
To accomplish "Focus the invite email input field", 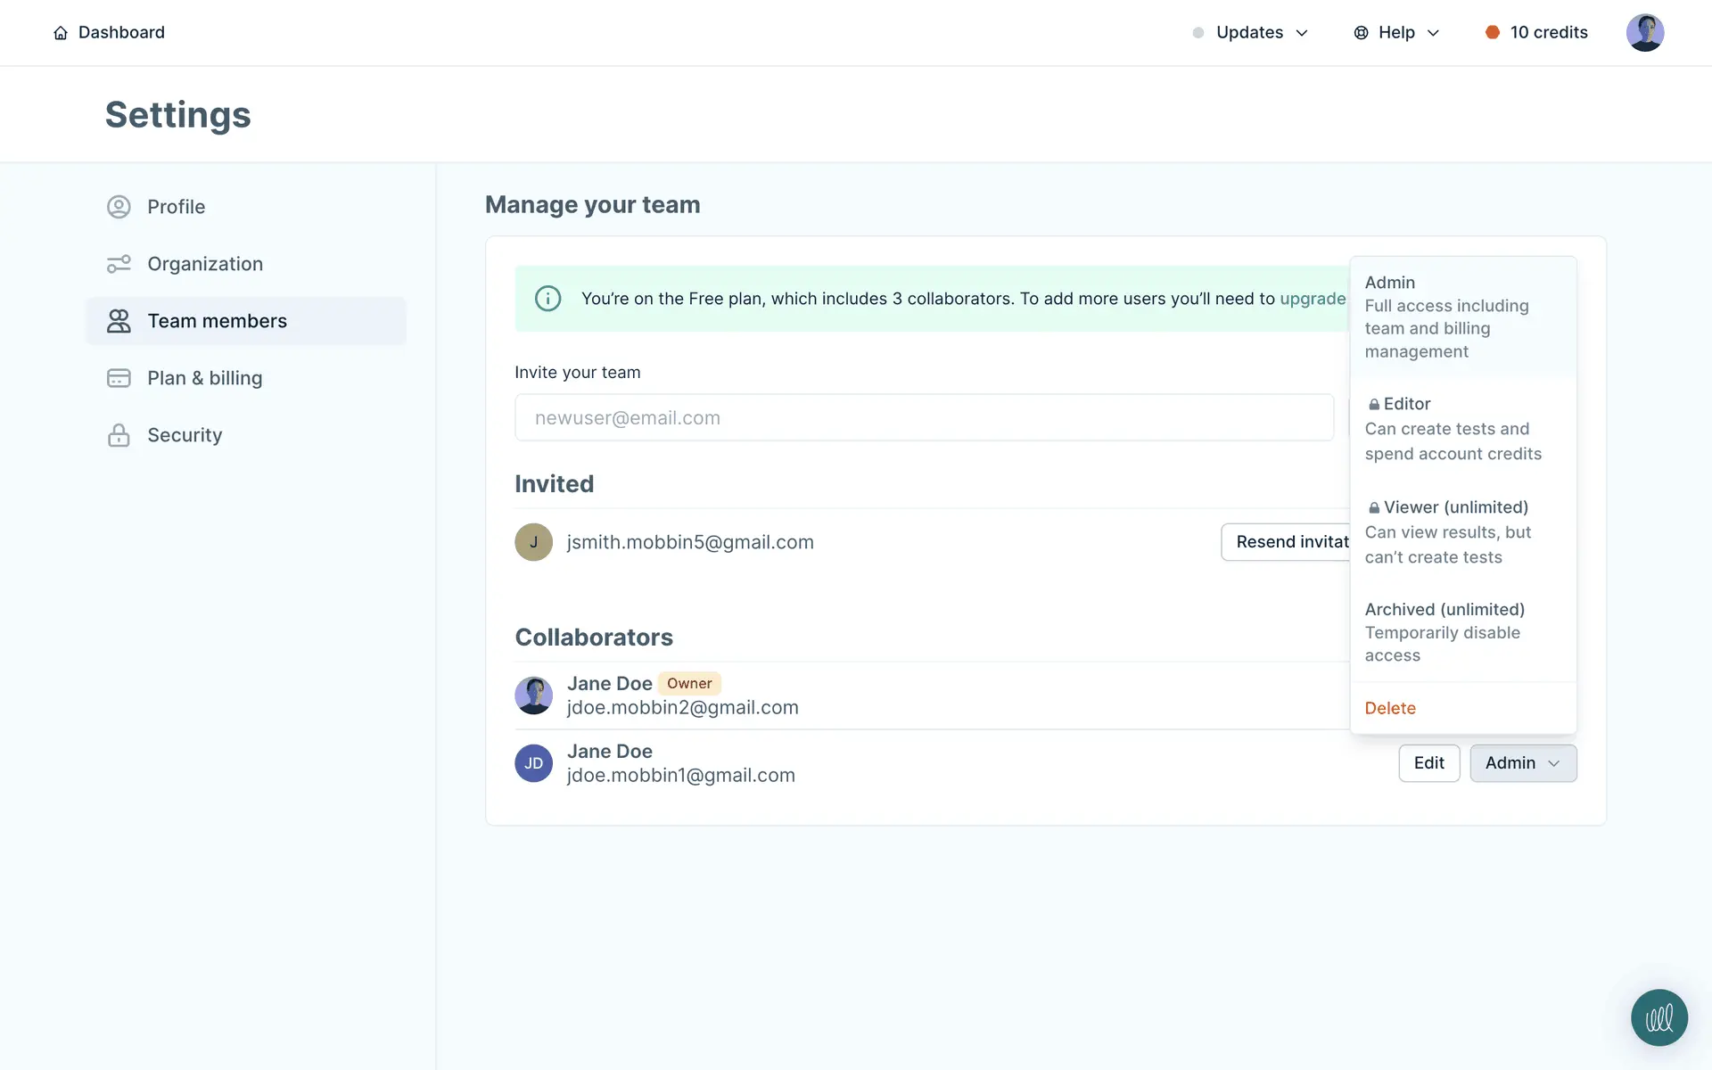I will coord(924,418).
